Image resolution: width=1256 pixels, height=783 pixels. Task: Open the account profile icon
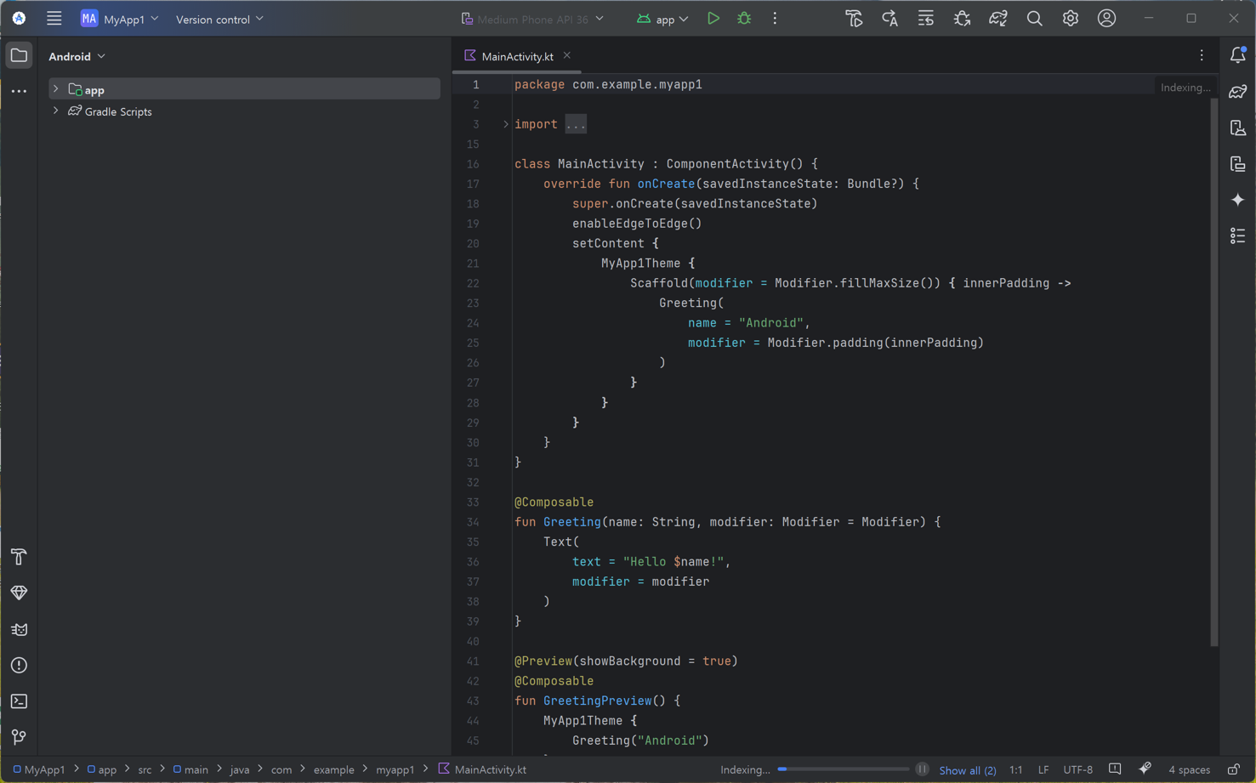1106,18
